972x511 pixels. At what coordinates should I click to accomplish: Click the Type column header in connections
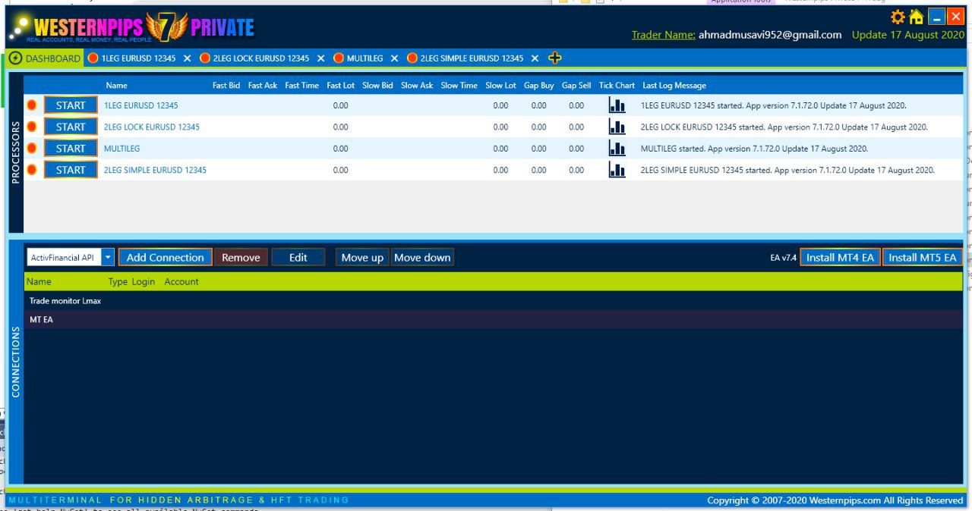118,281
